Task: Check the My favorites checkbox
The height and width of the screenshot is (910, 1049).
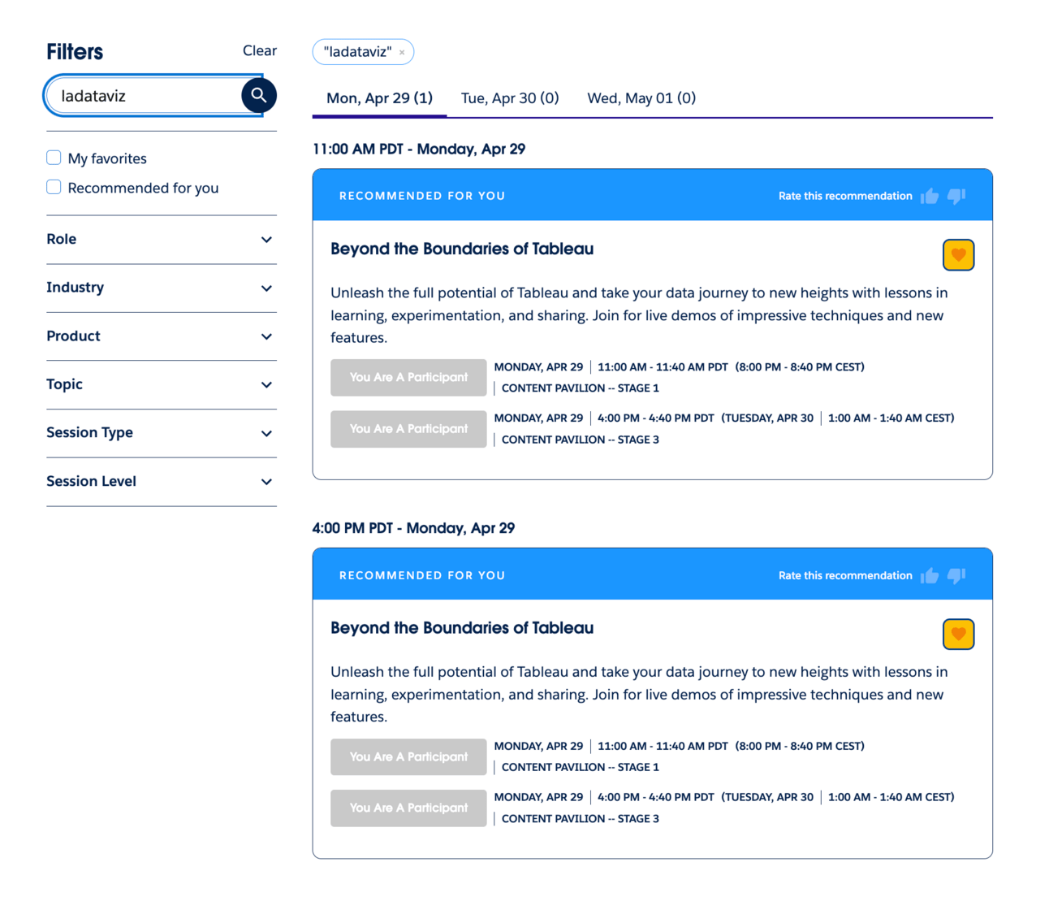Action: click(54, 158)
